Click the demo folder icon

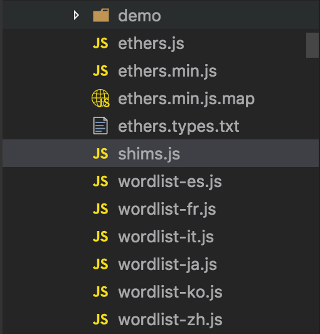101,15
